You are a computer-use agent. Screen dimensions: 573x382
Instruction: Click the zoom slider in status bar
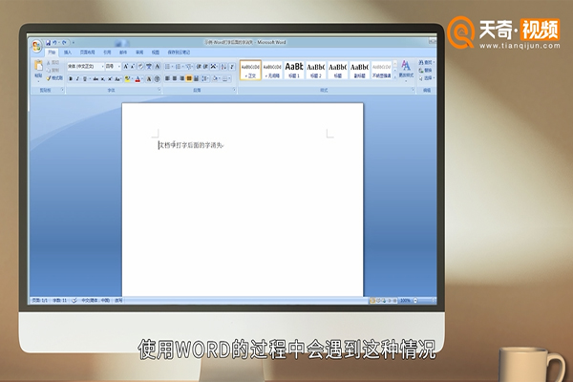(423, 301)
